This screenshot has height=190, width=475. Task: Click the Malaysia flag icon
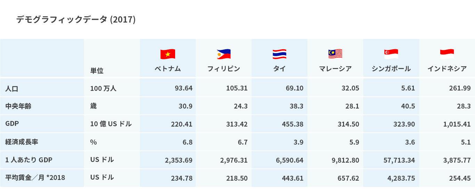point(335,54)
